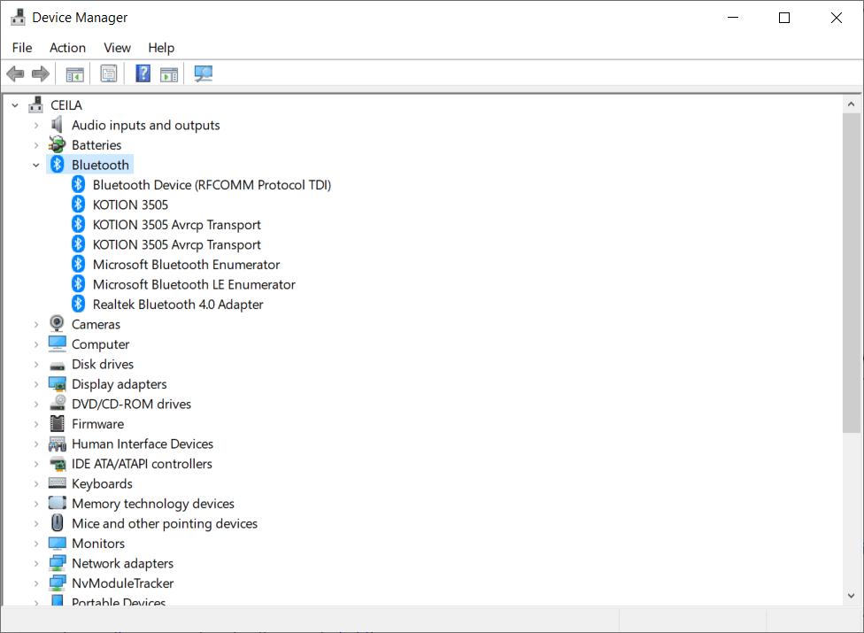Expand the Monitors category
864x633 pixels.
[x=36, y=544]
